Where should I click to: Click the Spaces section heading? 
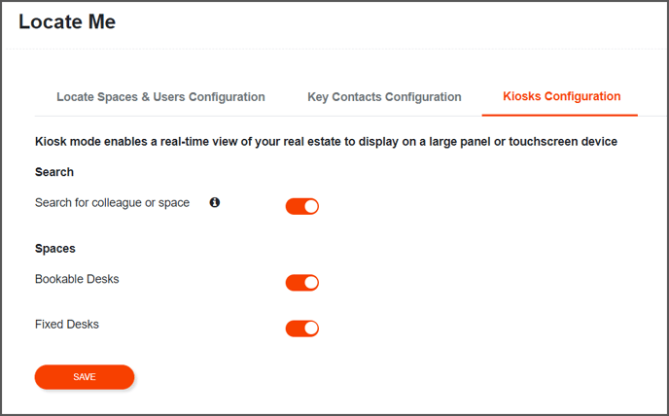click(55, 248)
